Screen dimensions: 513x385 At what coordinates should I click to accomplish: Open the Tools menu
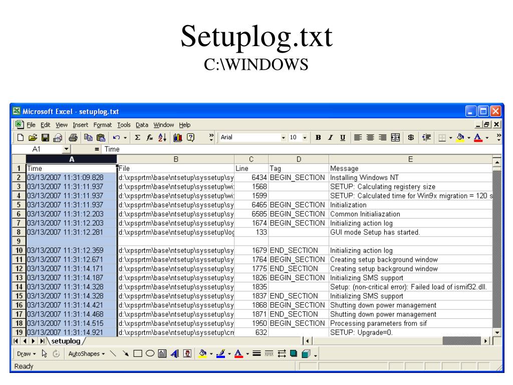[x=124, y=125]
